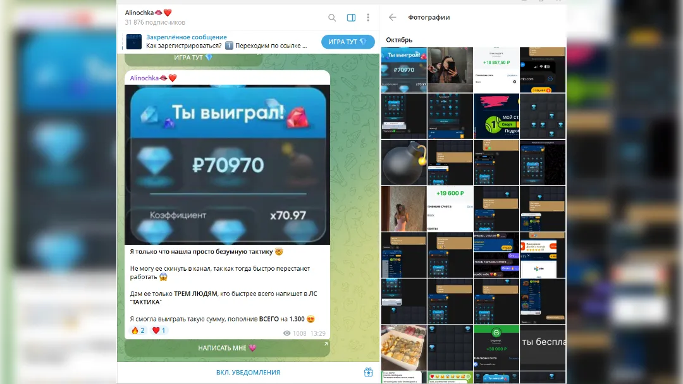Toggle the red heart reaction on post

159,330
